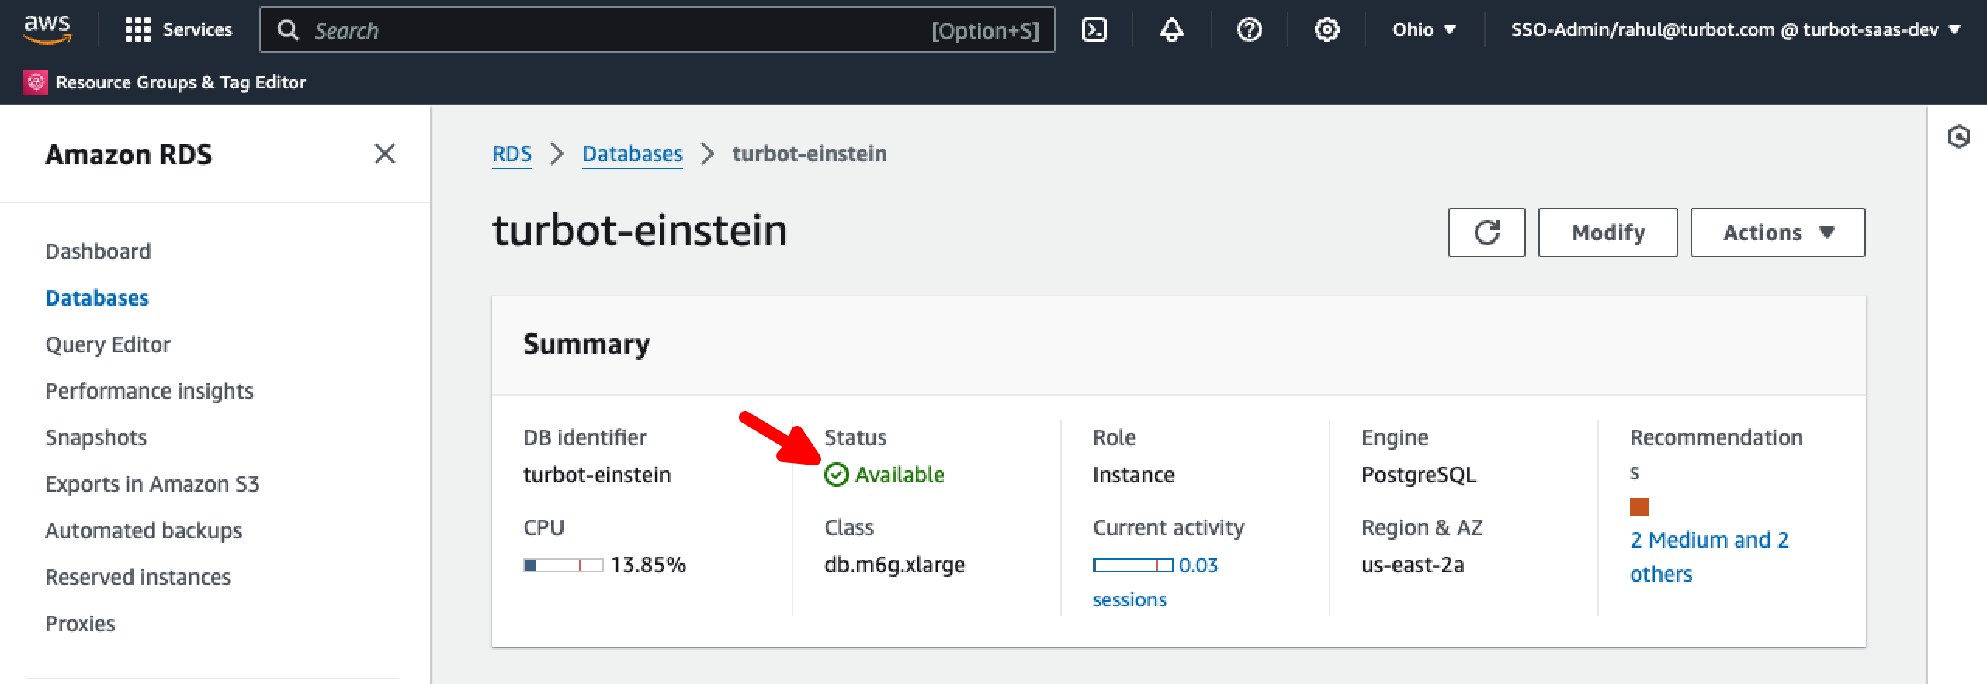Click the search magnifier icon

point(288,30)
